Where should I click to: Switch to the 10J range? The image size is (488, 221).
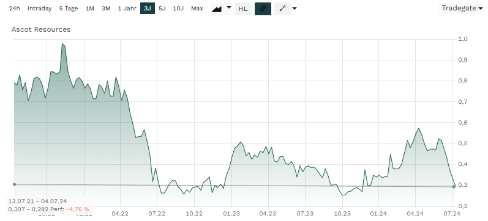178,9
